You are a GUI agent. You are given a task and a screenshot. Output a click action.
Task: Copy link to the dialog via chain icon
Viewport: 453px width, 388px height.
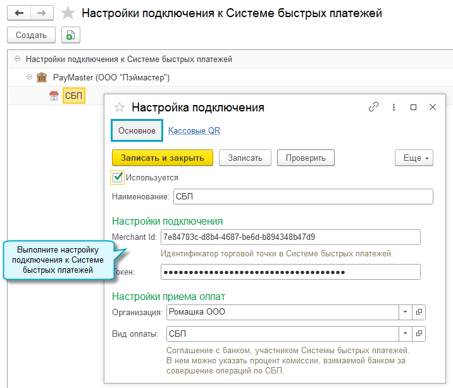tap(373, 107)
